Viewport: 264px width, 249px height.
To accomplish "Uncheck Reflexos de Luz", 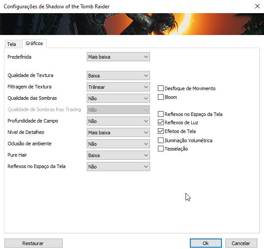I will coord(161,123).
